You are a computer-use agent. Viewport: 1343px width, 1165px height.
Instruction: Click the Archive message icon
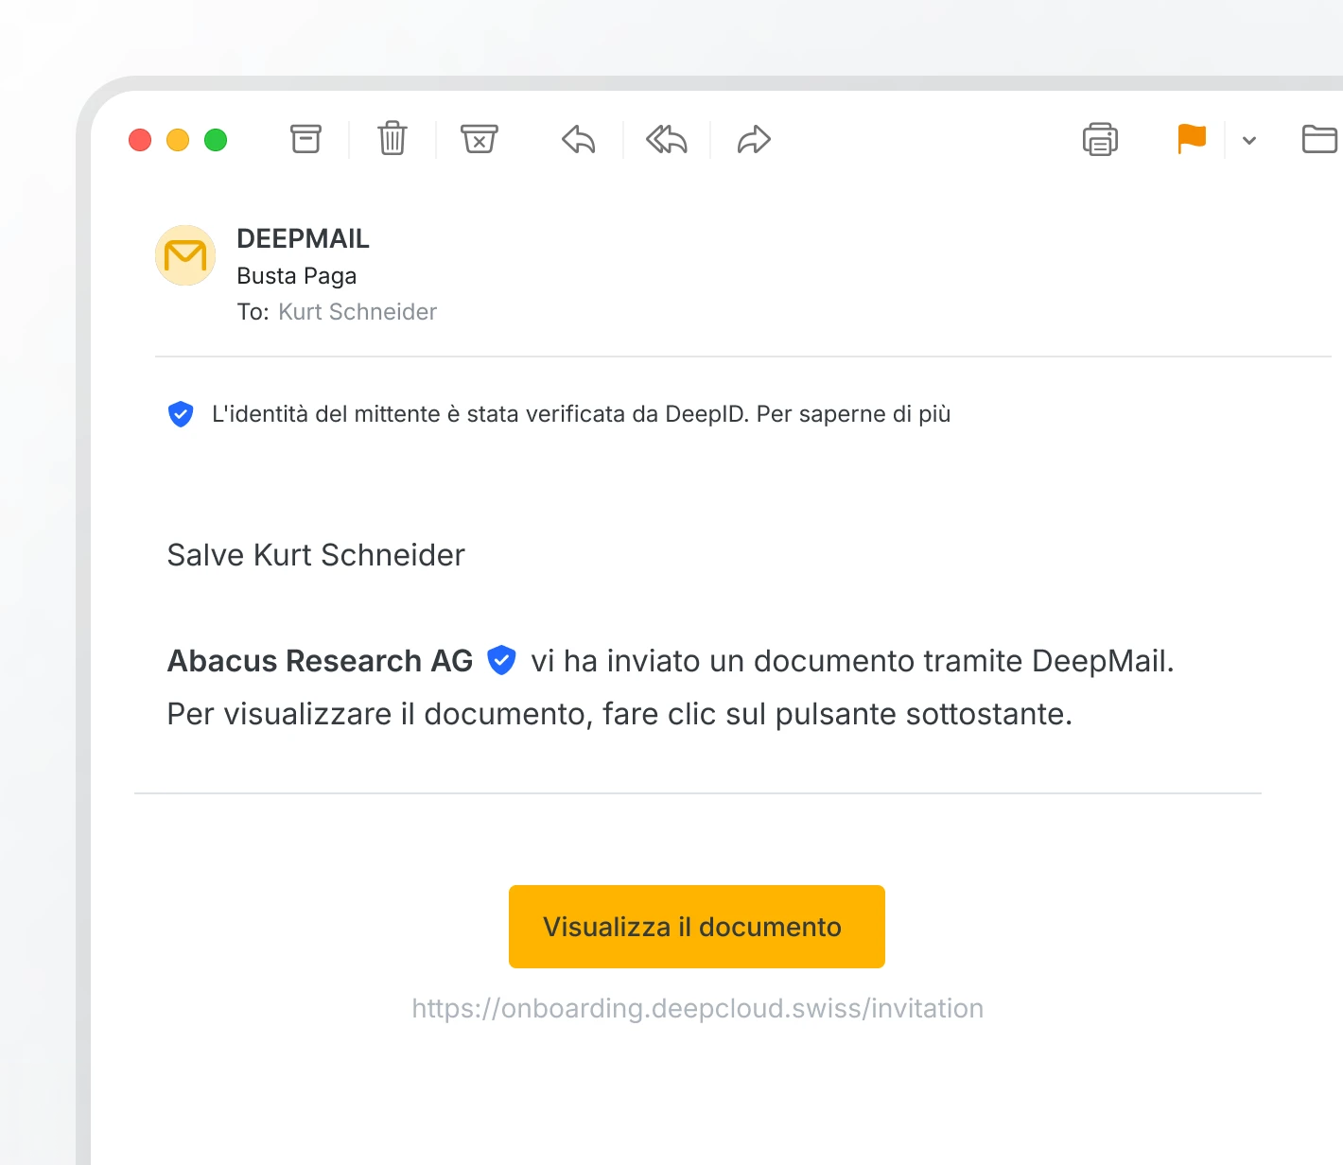[305, 140]
